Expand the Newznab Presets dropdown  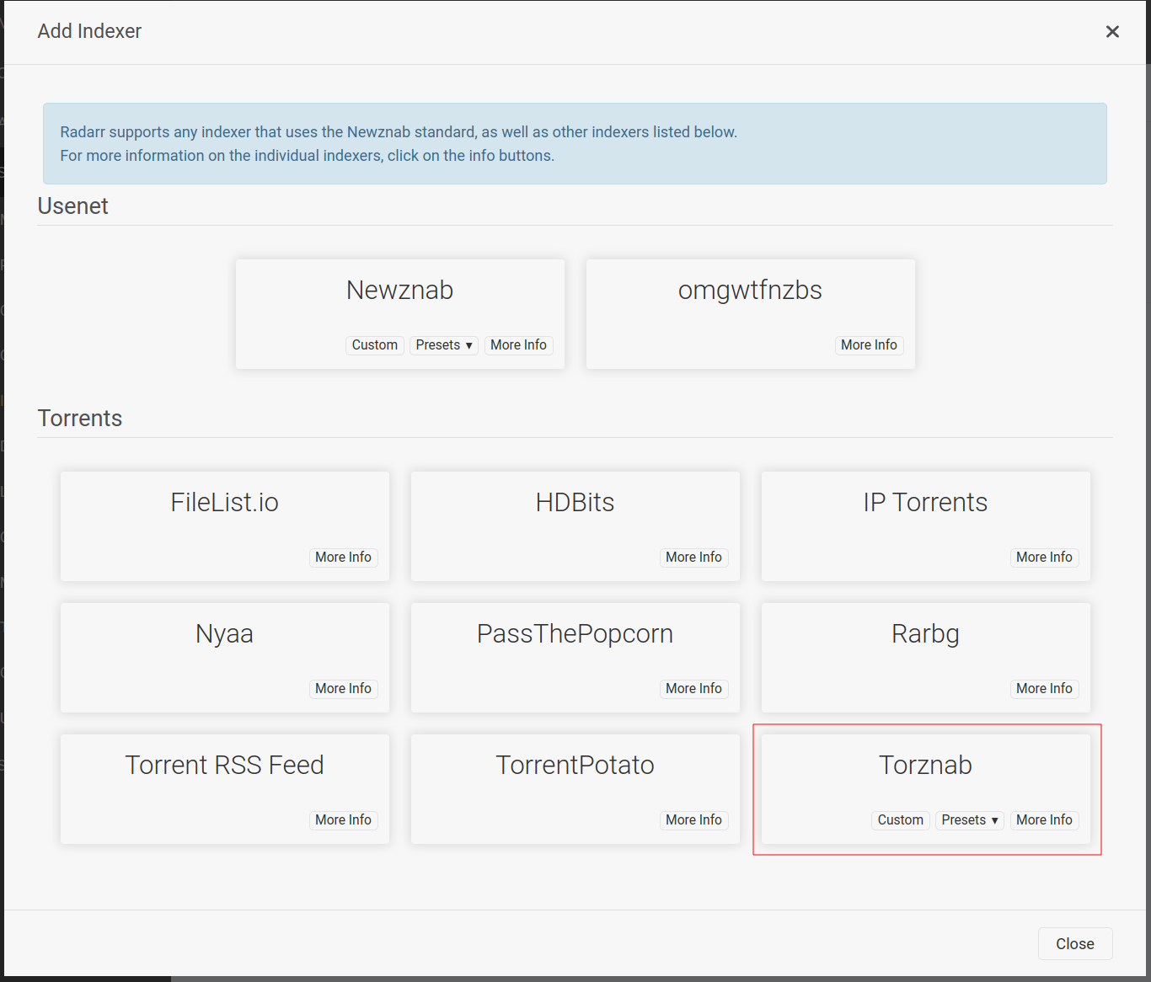coord(444,345)
